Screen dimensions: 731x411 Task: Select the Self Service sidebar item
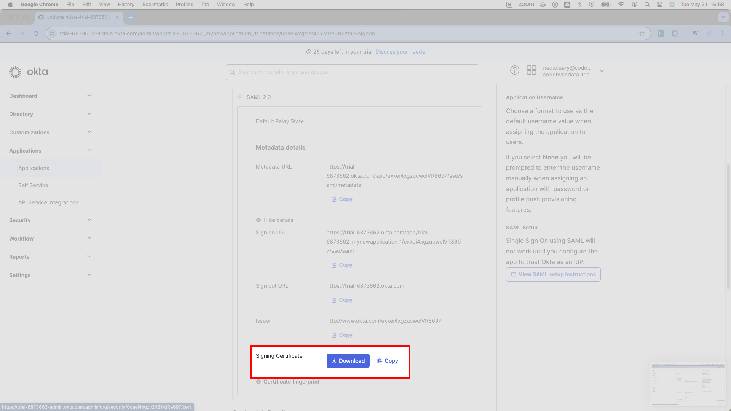click(33, 185)
